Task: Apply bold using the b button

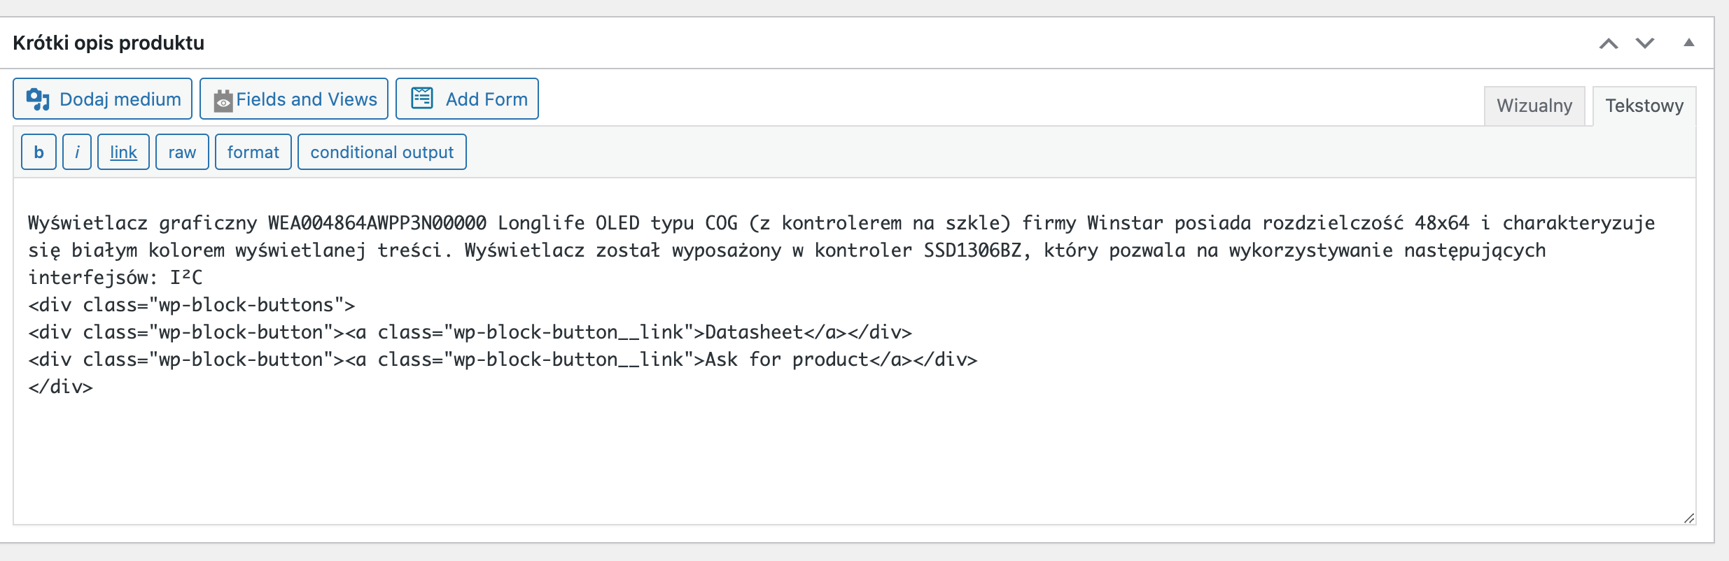Action: tap(39, 152)
